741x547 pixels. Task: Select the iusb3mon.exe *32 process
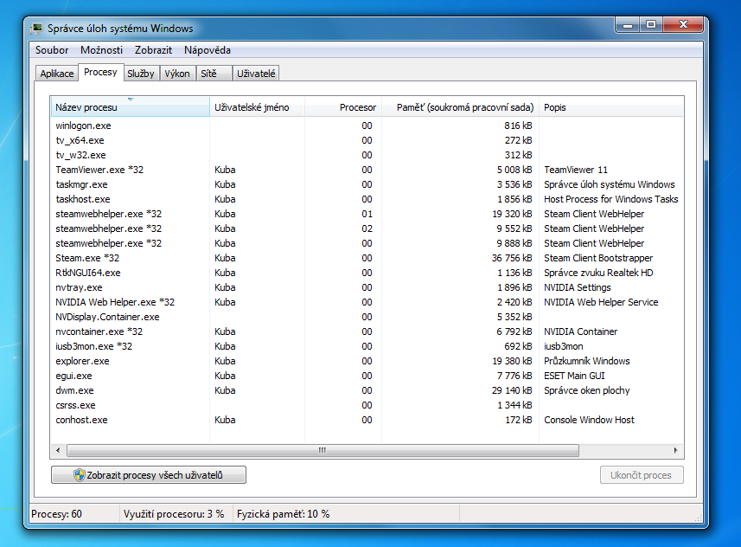tap(367, 346)
